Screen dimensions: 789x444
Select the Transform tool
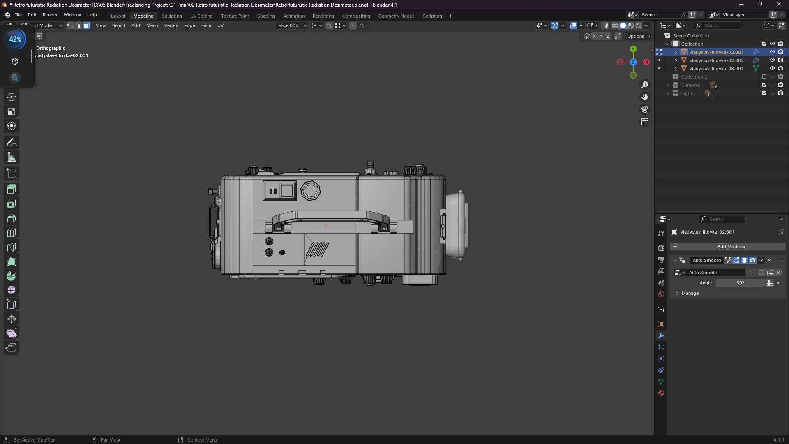12,126
